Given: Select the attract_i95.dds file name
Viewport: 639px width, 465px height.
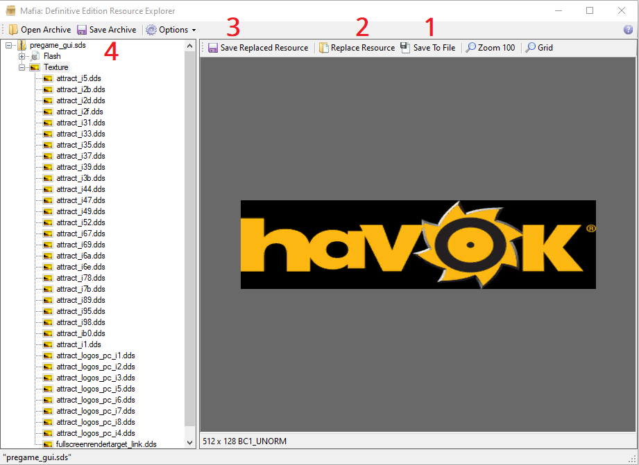Looking at the screenshot, I should click(x=80, y=311).
